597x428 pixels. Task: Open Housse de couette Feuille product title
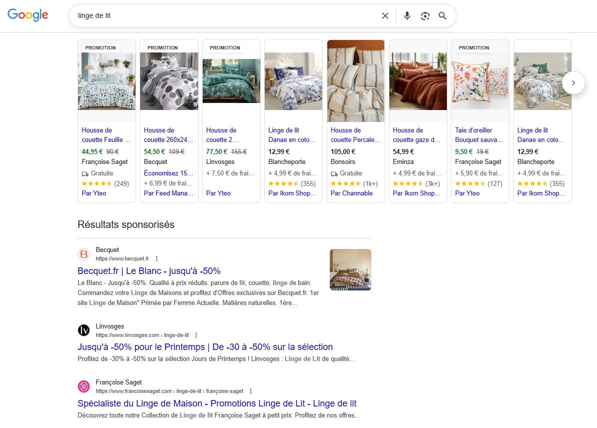coord(106,135)
